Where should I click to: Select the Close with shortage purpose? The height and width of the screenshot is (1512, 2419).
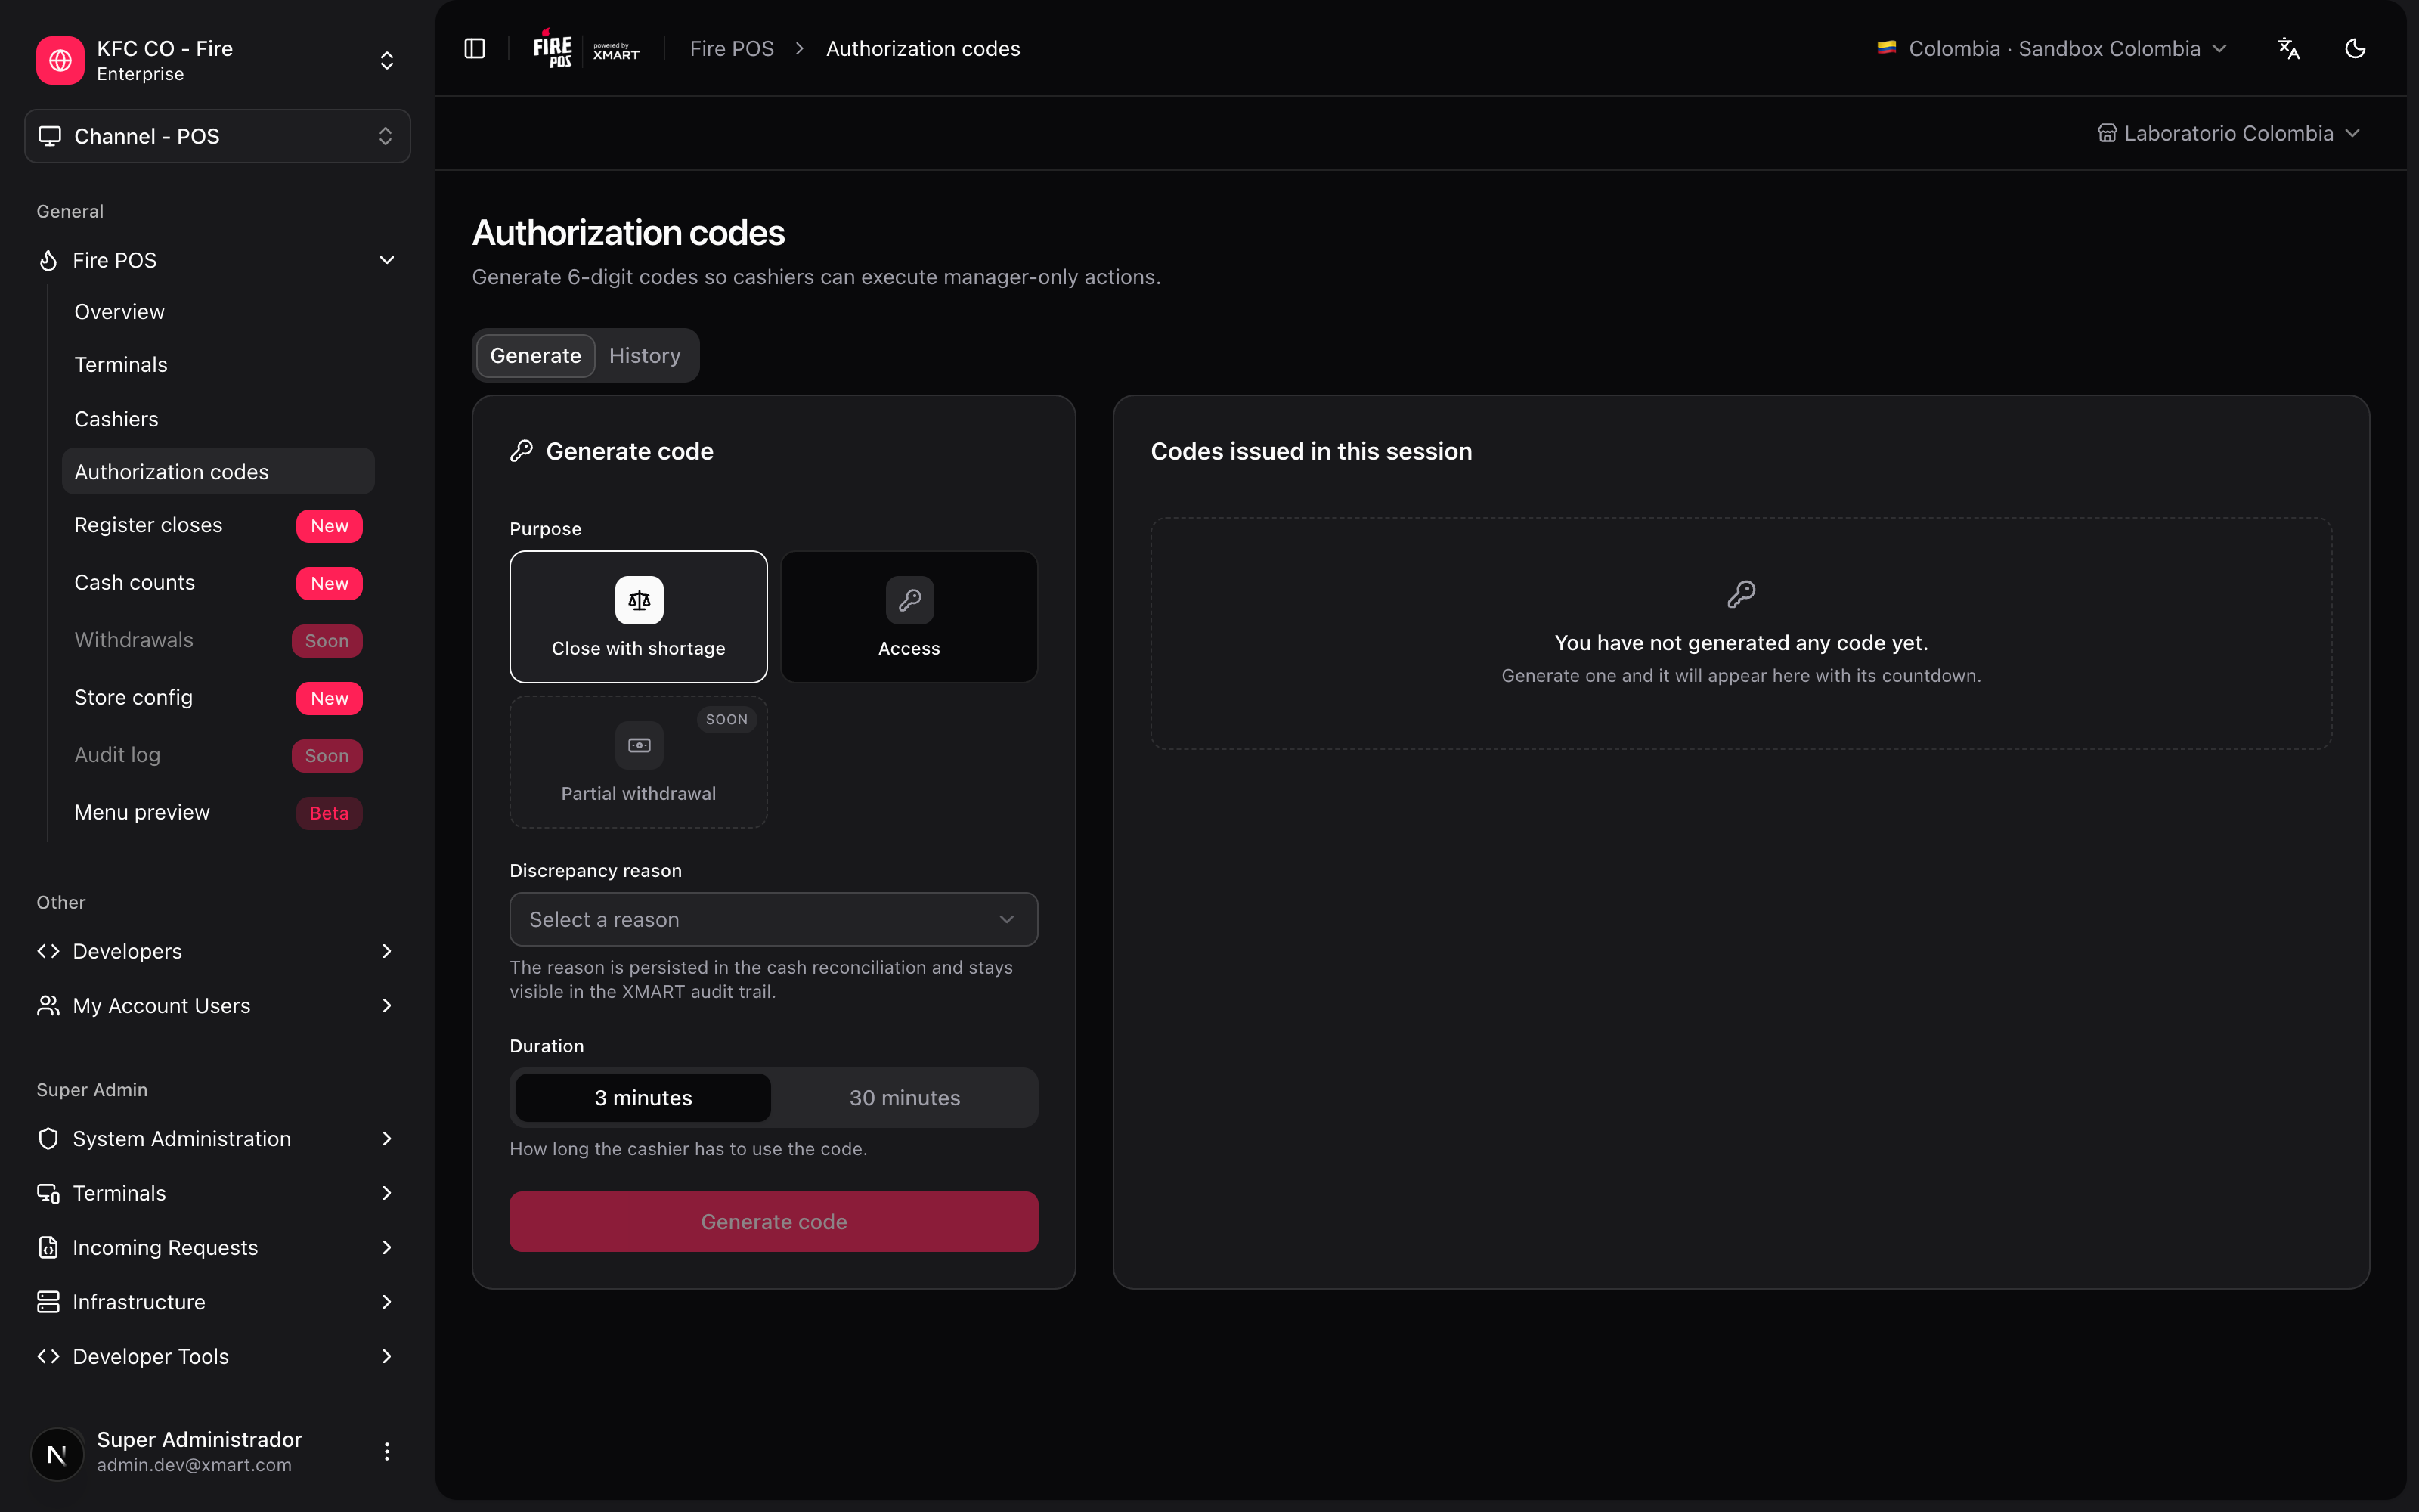[x=639, y=617]
